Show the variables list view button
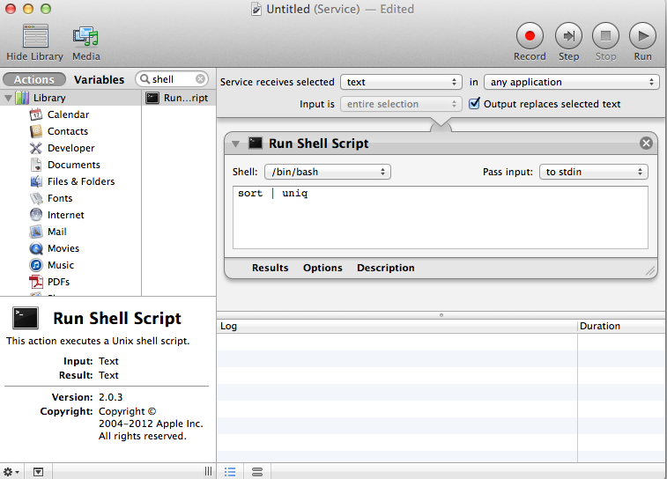 point(257,471)
